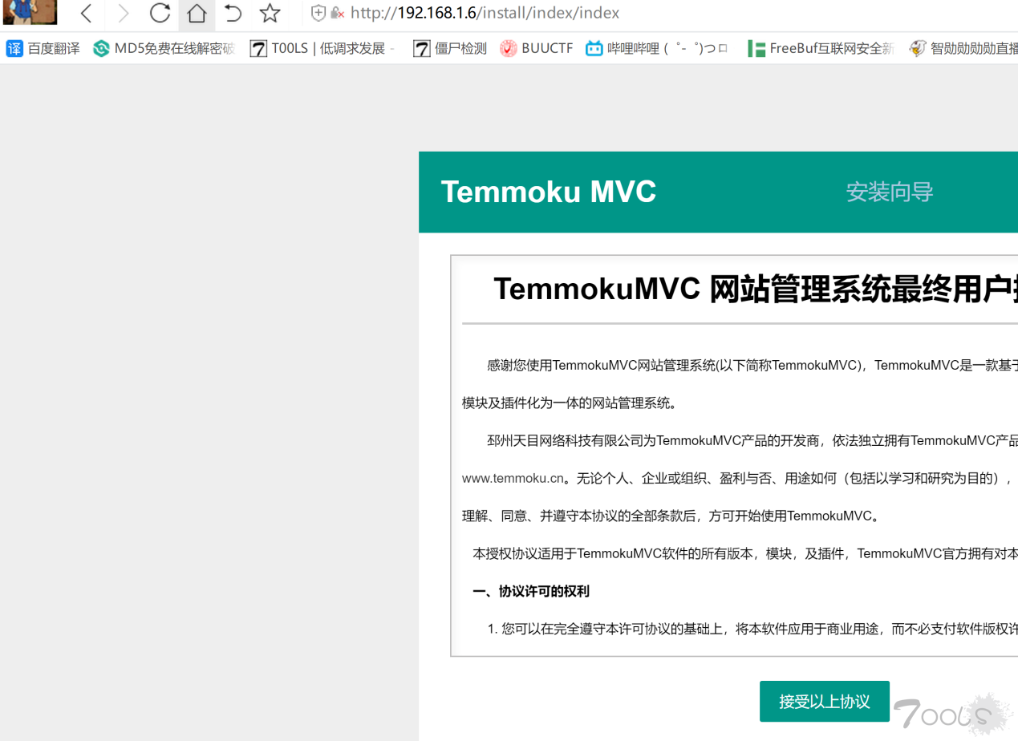
Task: Click the insecure connection lock icon
Action: click(338, 13)
